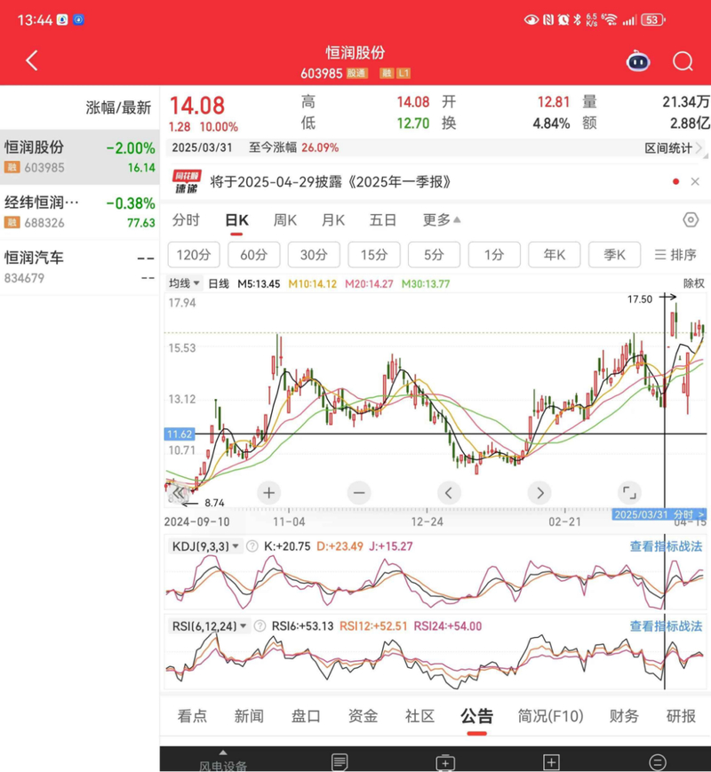Toggle 除权 price adjustment setting
This screenshot has height=772, width=711.
coord(693,283)
